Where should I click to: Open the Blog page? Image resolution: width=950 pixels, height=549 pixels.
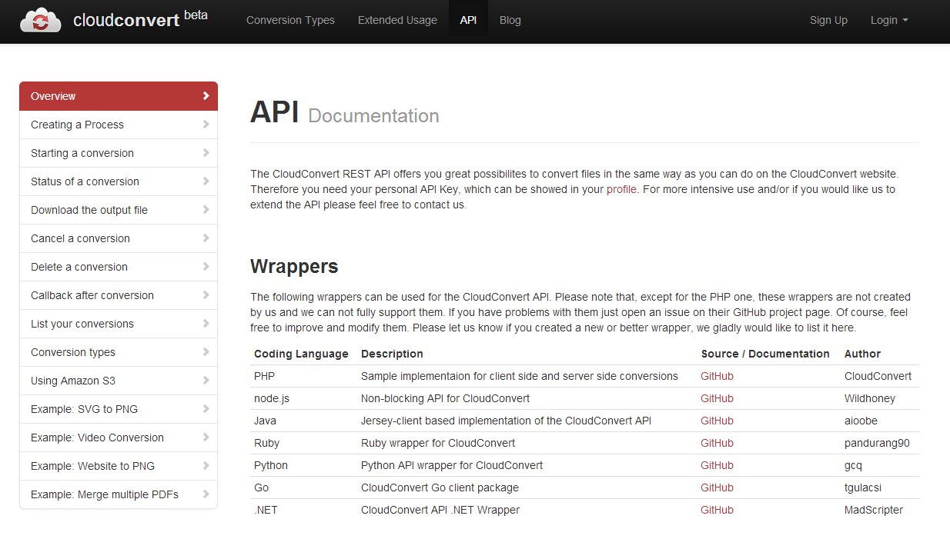510,21
